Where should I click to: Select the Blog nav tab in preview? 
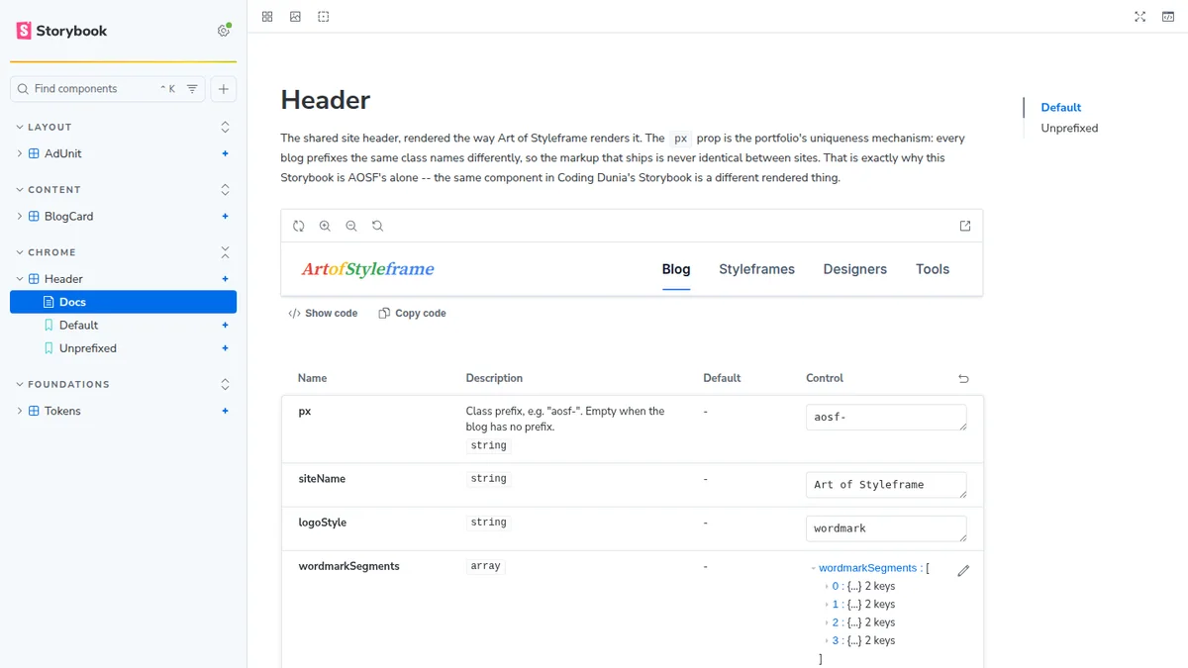676,269
